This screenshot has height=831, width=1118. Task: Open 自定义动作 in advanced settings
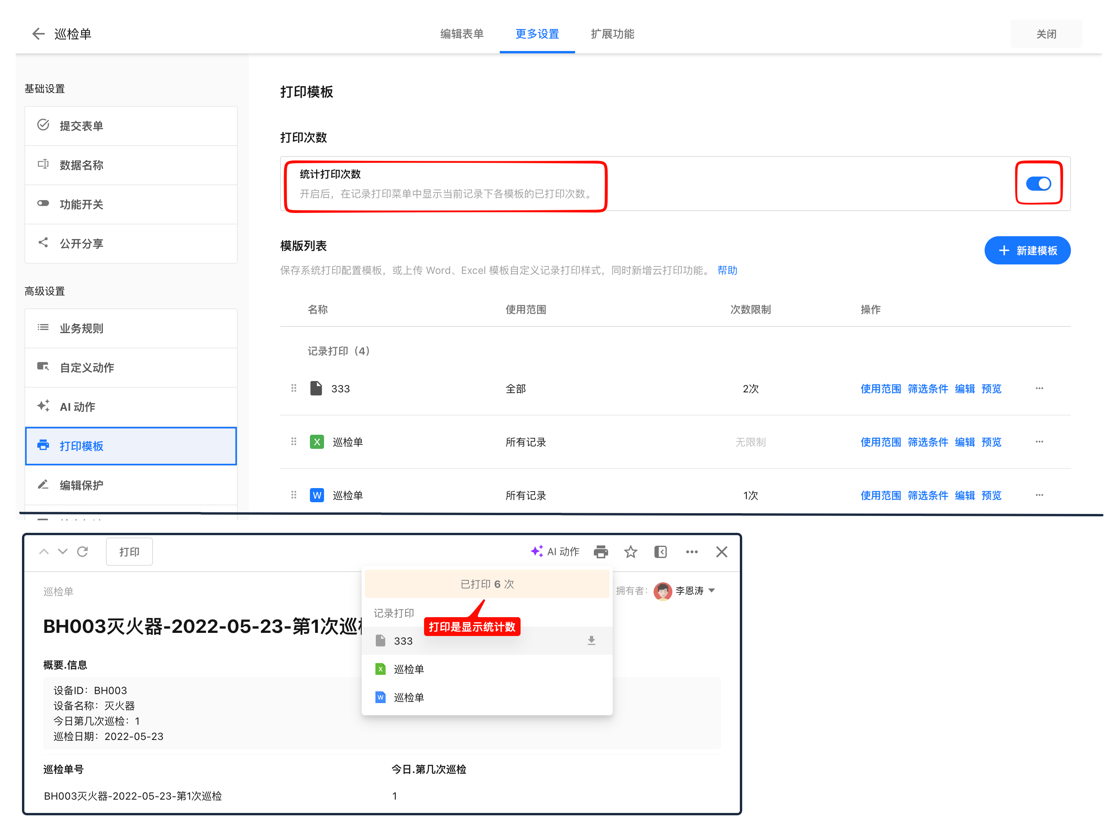coord(131,368)
